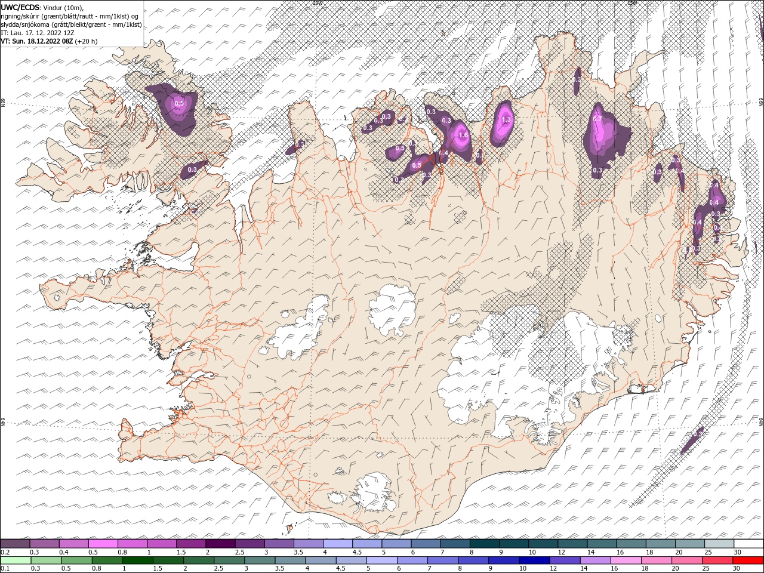Click the bright red 30 rain legend swatch

[x=747, y=560]
